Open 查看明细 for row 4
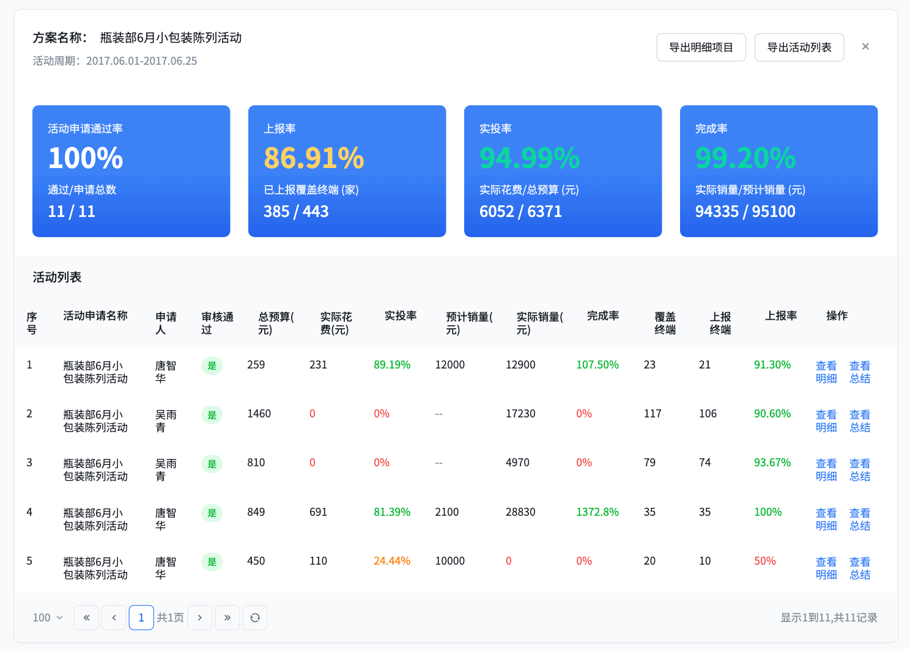Screen dimensions: 910x649 coord(826,519)
